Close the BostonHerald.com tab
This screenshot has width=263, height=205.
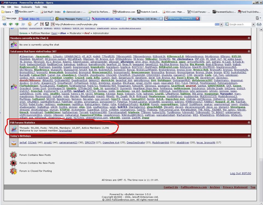(125, 19)
